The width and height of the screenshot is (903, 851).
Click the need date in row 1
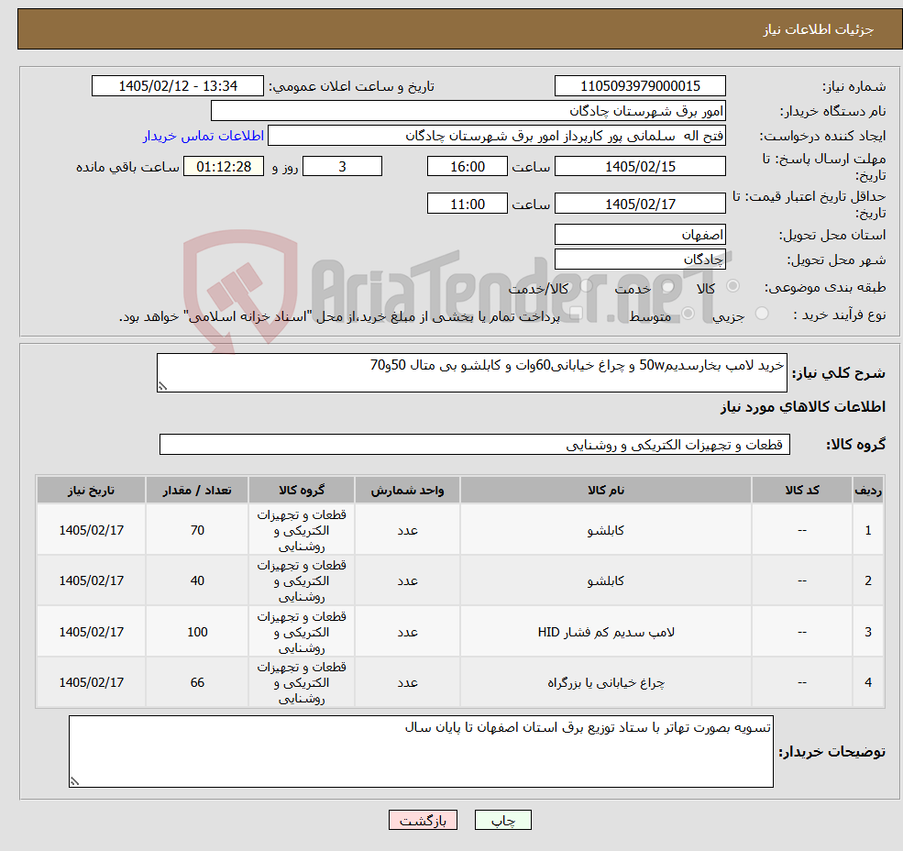tap(91, 530)
